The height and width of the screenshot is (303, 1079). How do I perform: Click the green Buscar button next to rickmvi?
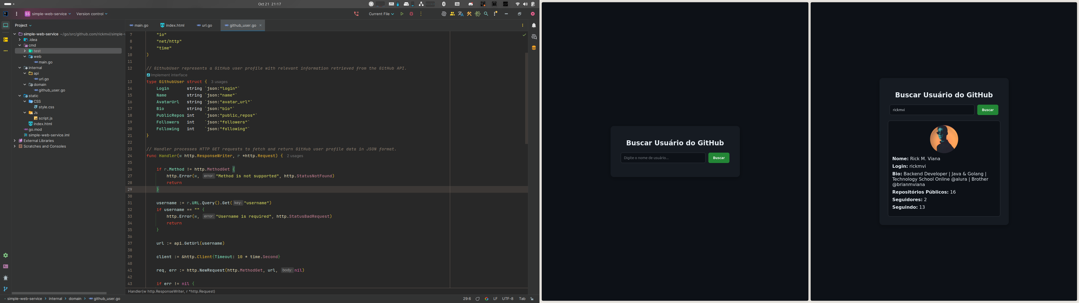tap(987, 110)
